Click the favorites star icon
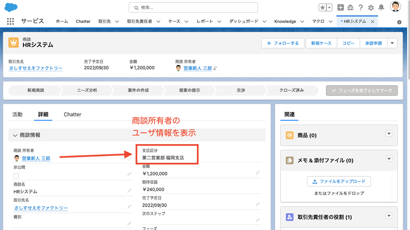This screenshot has width=410, height=230. coord(322,7)
